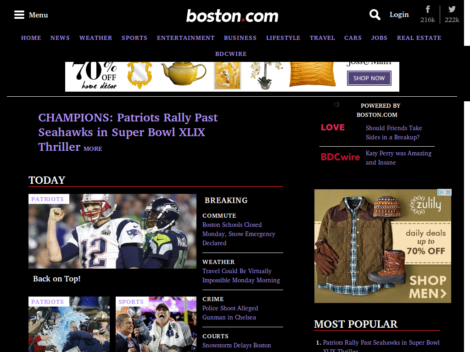Click the teapot in home décor ad
470x352 pixels.
[x=184, y=73]
